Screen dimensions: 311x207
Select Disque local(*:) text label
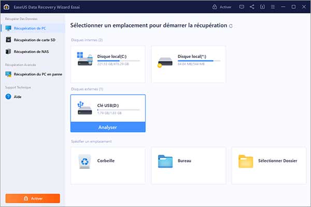(x=192, y=56)
